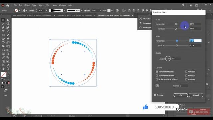Adjust the Move Horizontal slider handle

[x=177, y=41]
